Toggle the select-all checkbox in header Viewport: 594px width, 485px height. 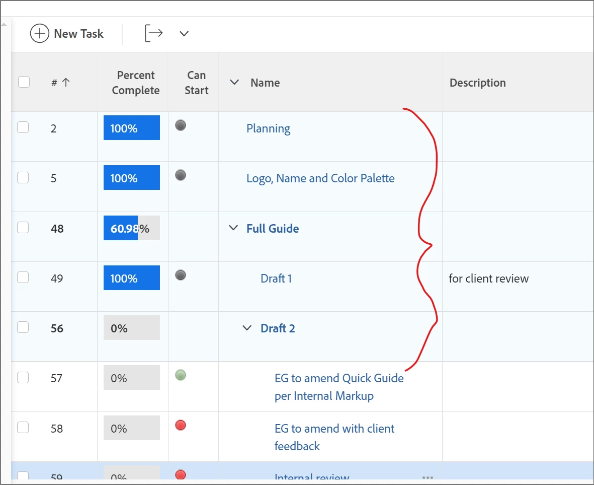pyautogui.click(x=24, y=82)
